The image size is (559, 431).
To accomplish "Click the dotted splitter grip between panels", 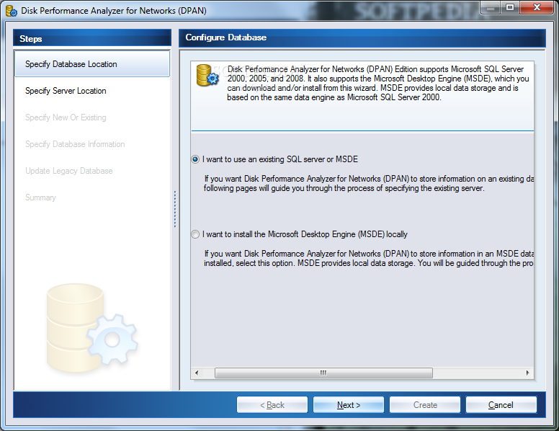I will pyautogui.click(x=174, y=210).
